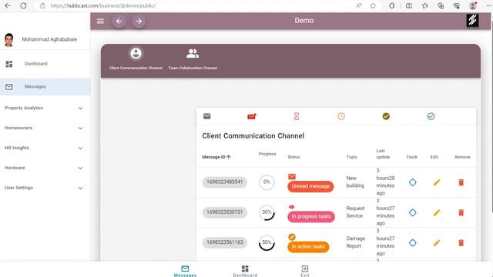The image size is (493, 277).
Task: Track message 1698323485541
Action: point(413,182)
